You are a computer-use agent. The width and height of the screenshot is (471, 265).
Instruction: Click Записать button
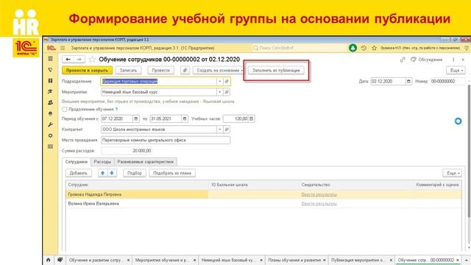pos(128,71)
